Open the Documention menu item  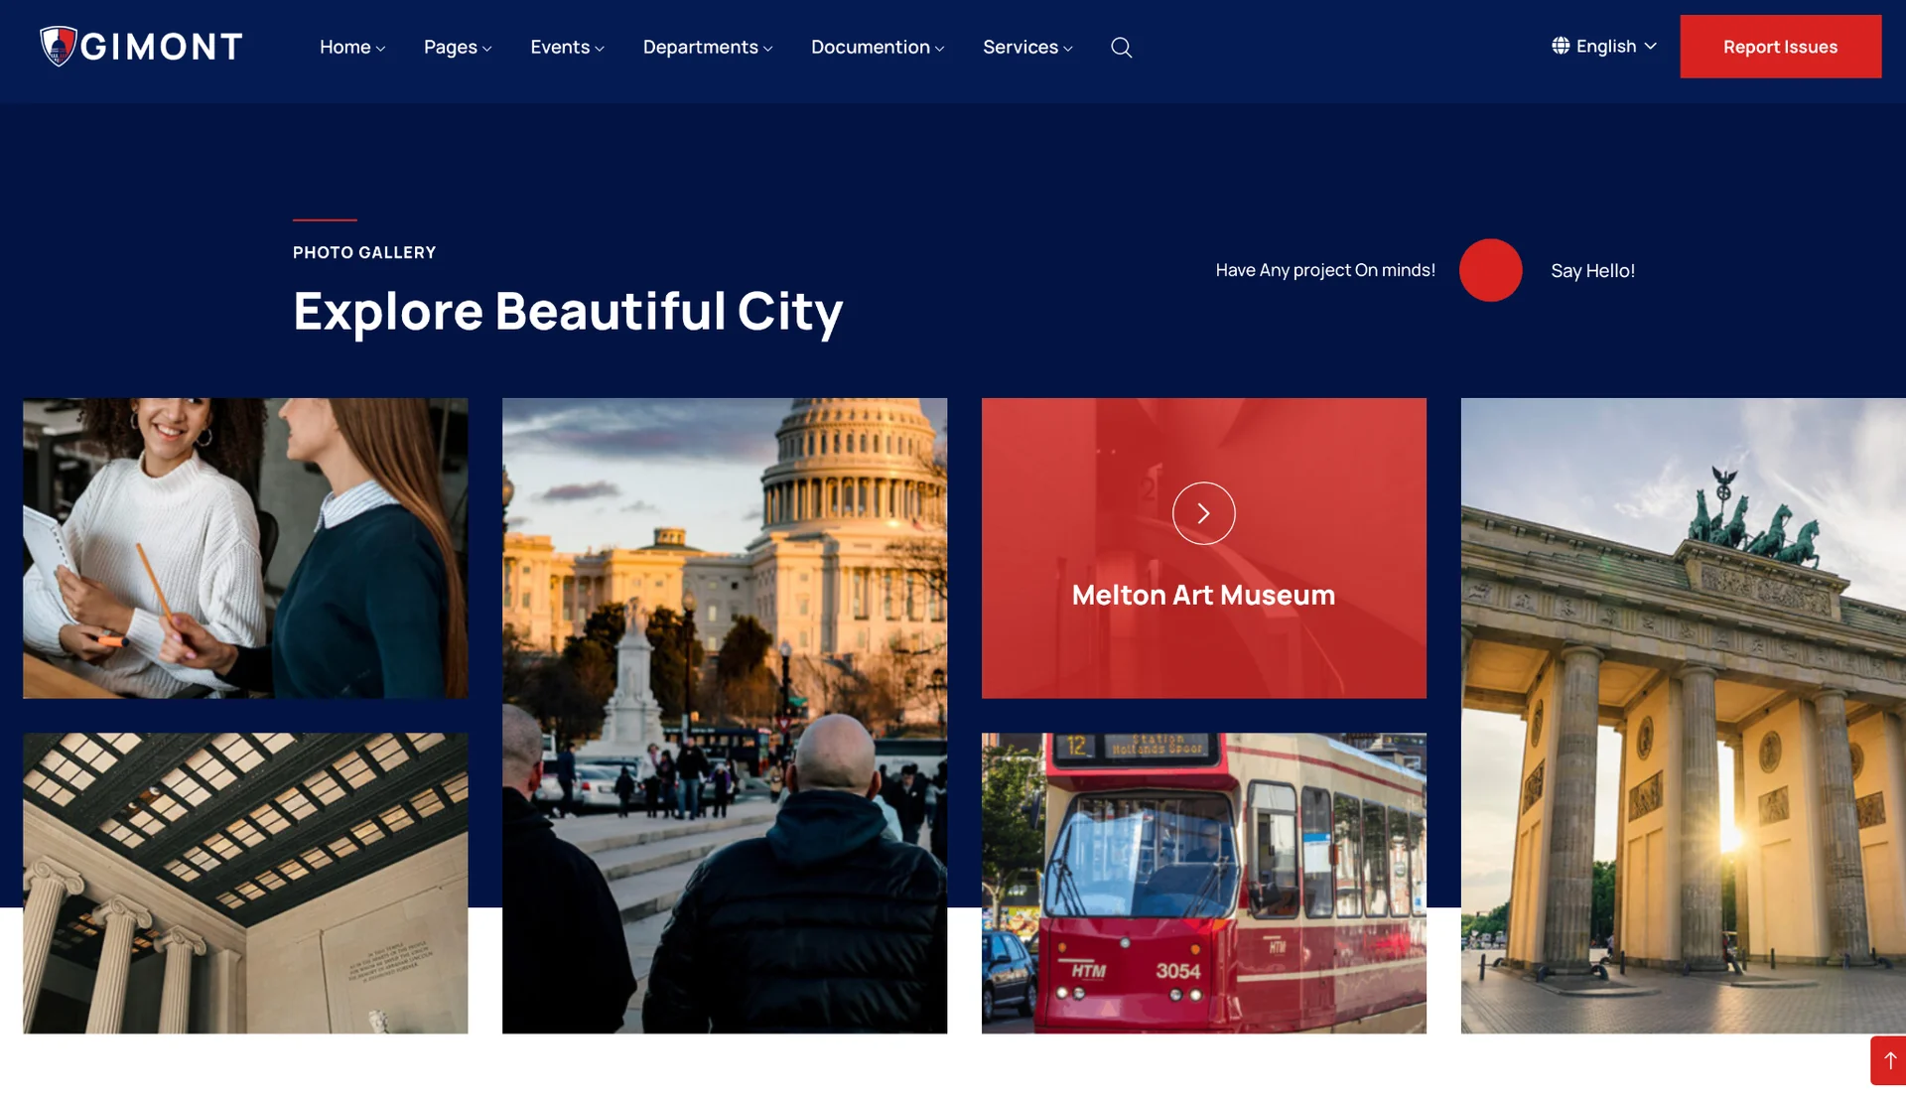point(877,48)
